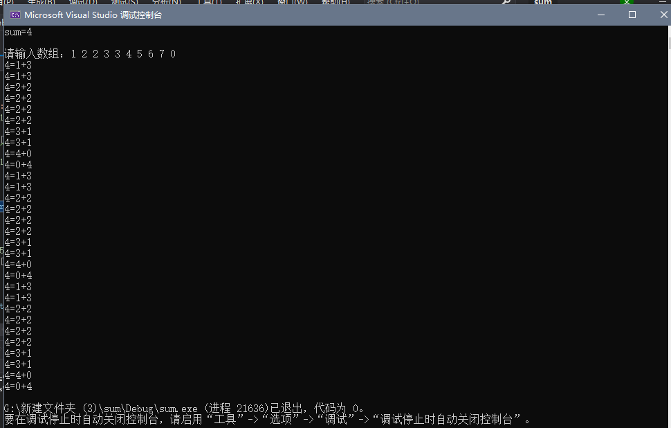Image resolution: width=671 pixels, height=428 pixels.
Task: Minimize the debug console window
Action: [x=601, y=15]
